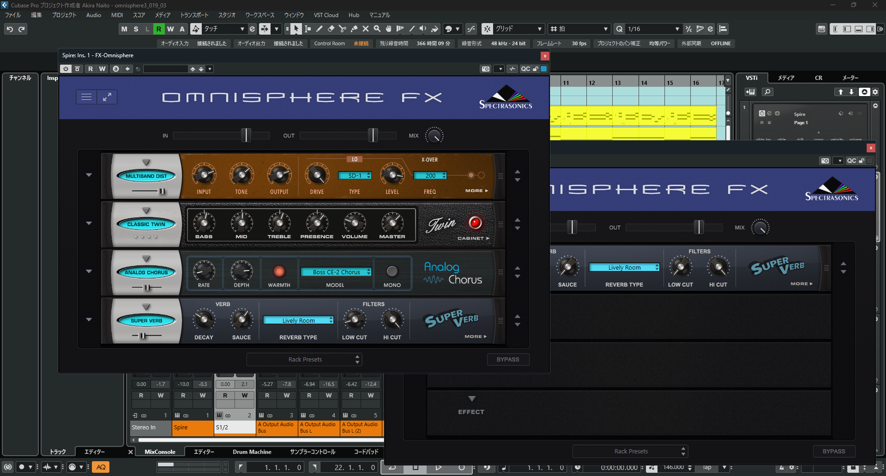Toggle the Analog Chorus MONO button
The width and height of the screenshot is (886, 476).
click(392, 271)
